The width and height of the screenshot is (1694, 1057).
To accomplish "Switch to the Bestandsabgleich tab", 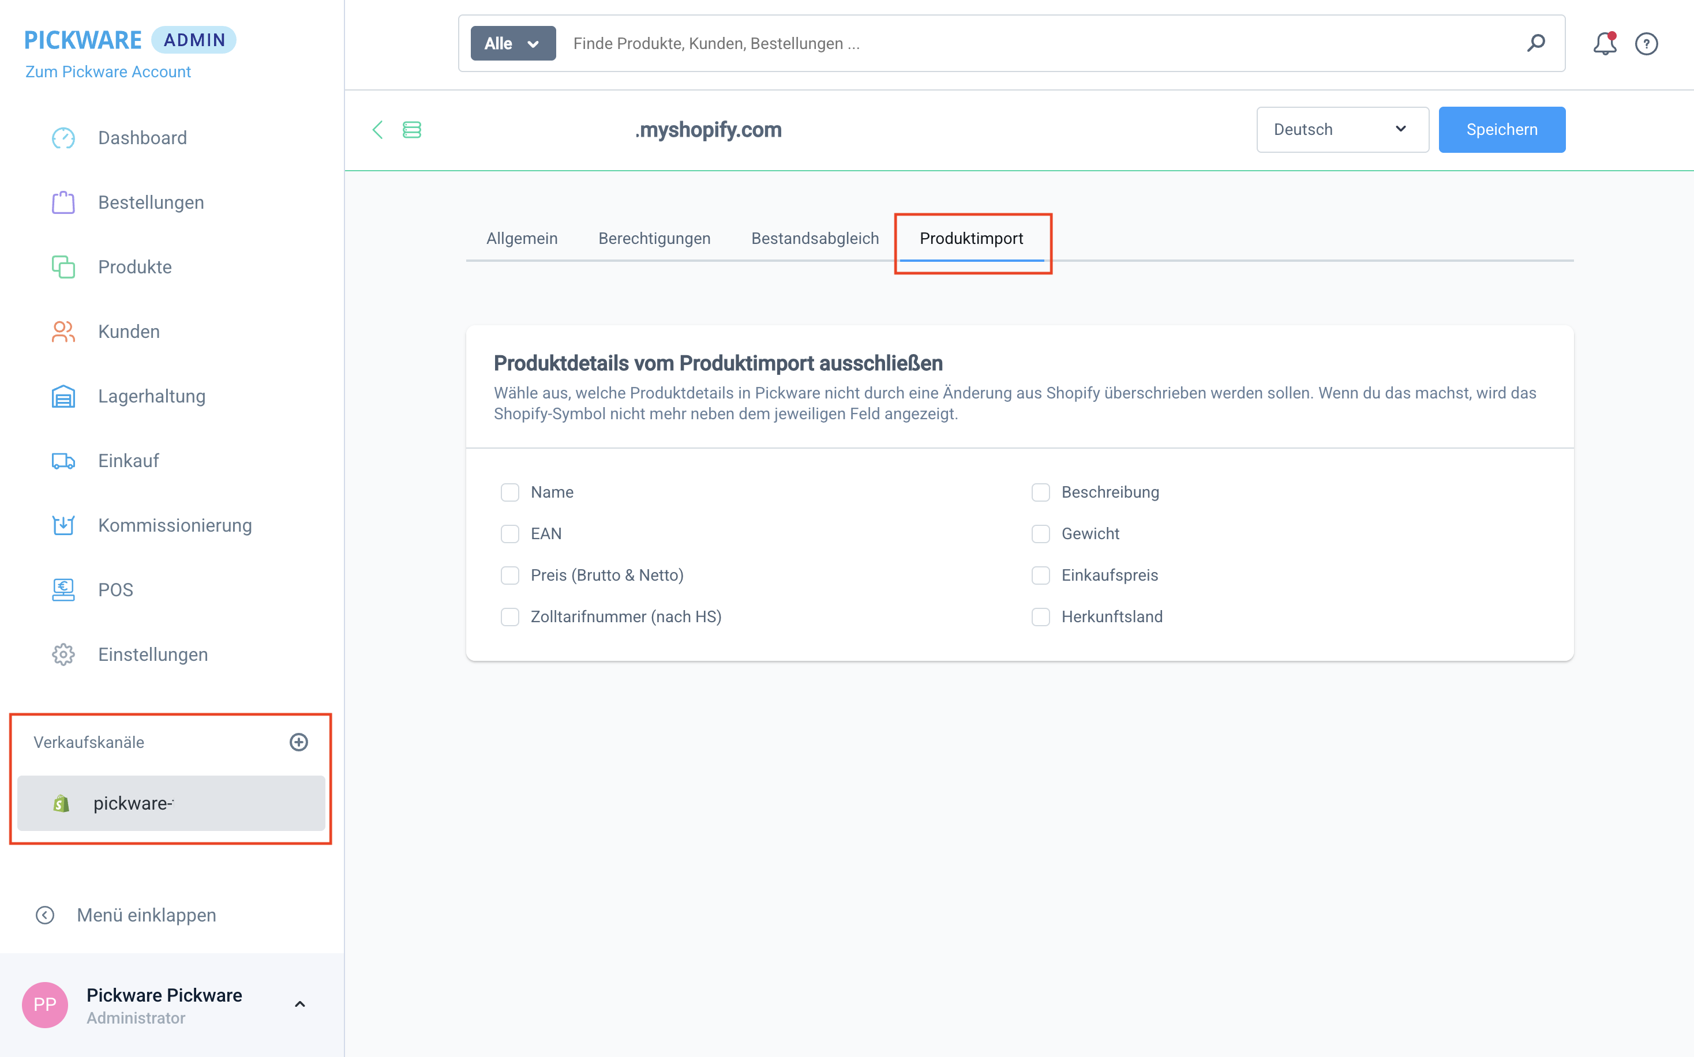I will coord(814,238).
